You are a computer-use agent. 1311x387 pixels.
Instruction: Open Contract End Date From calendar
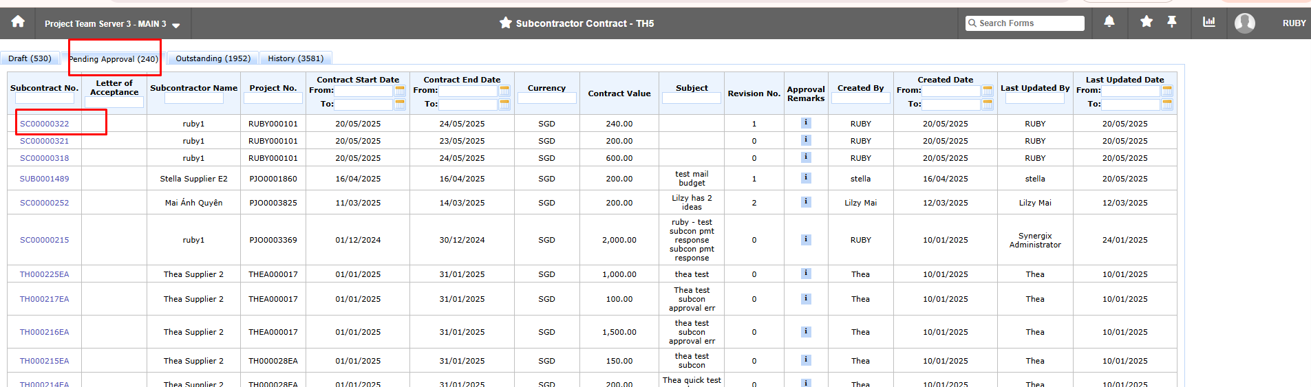(504, 91)
